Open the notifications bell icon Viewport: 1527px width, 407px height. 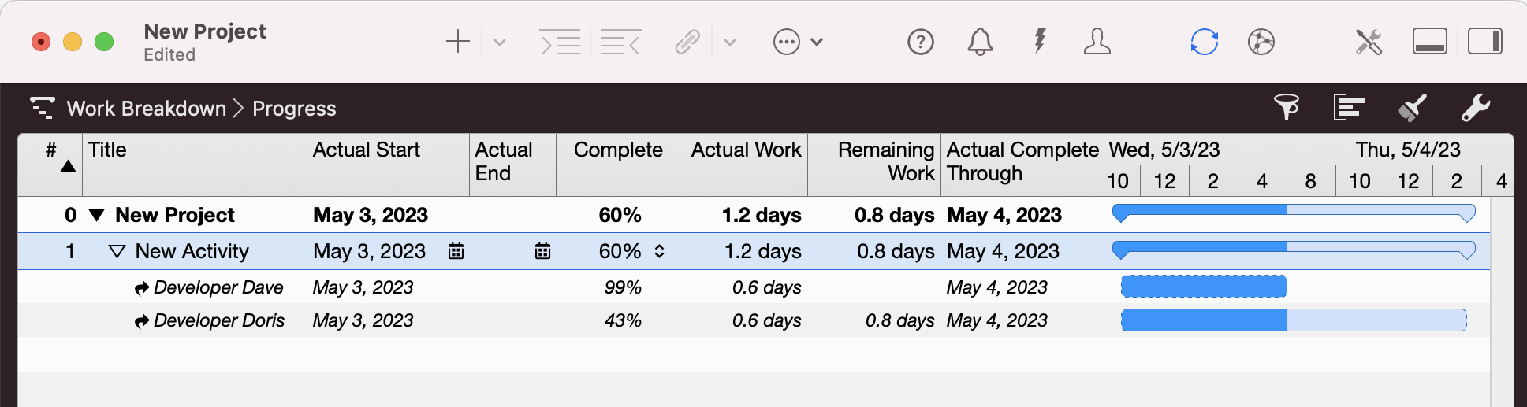coord(980,42)
